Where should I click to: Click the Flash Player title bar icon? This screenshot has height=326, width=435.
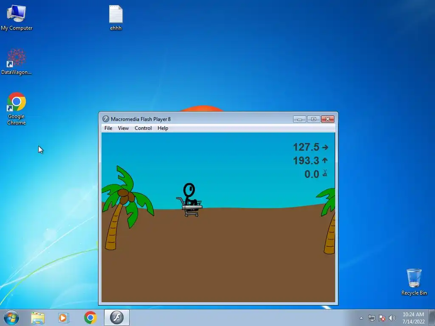coord(105,119)
